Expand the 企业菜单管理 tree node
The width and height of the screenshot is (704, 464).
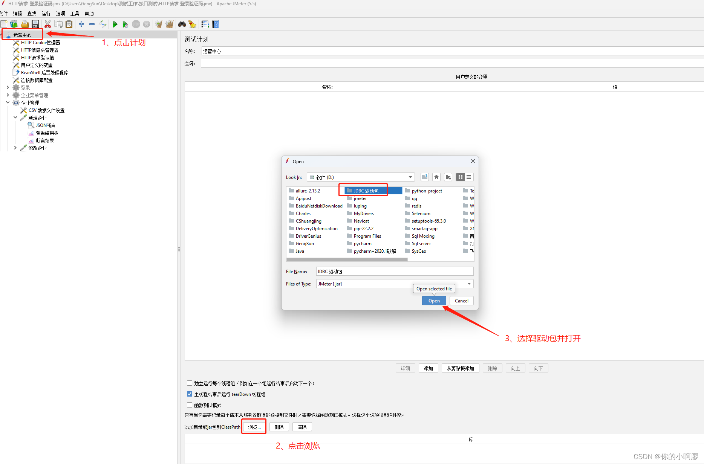pyautogui.click(x=8, y=95)
